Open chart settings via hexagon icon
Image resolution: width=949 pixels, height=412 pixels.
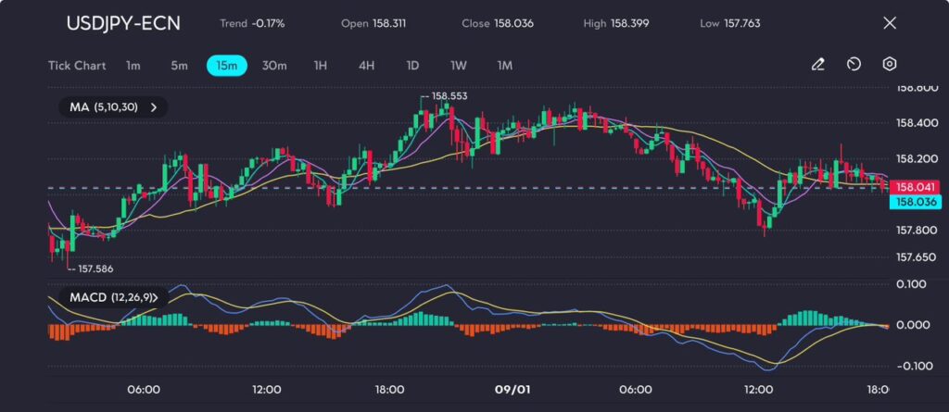pos(889,65)
